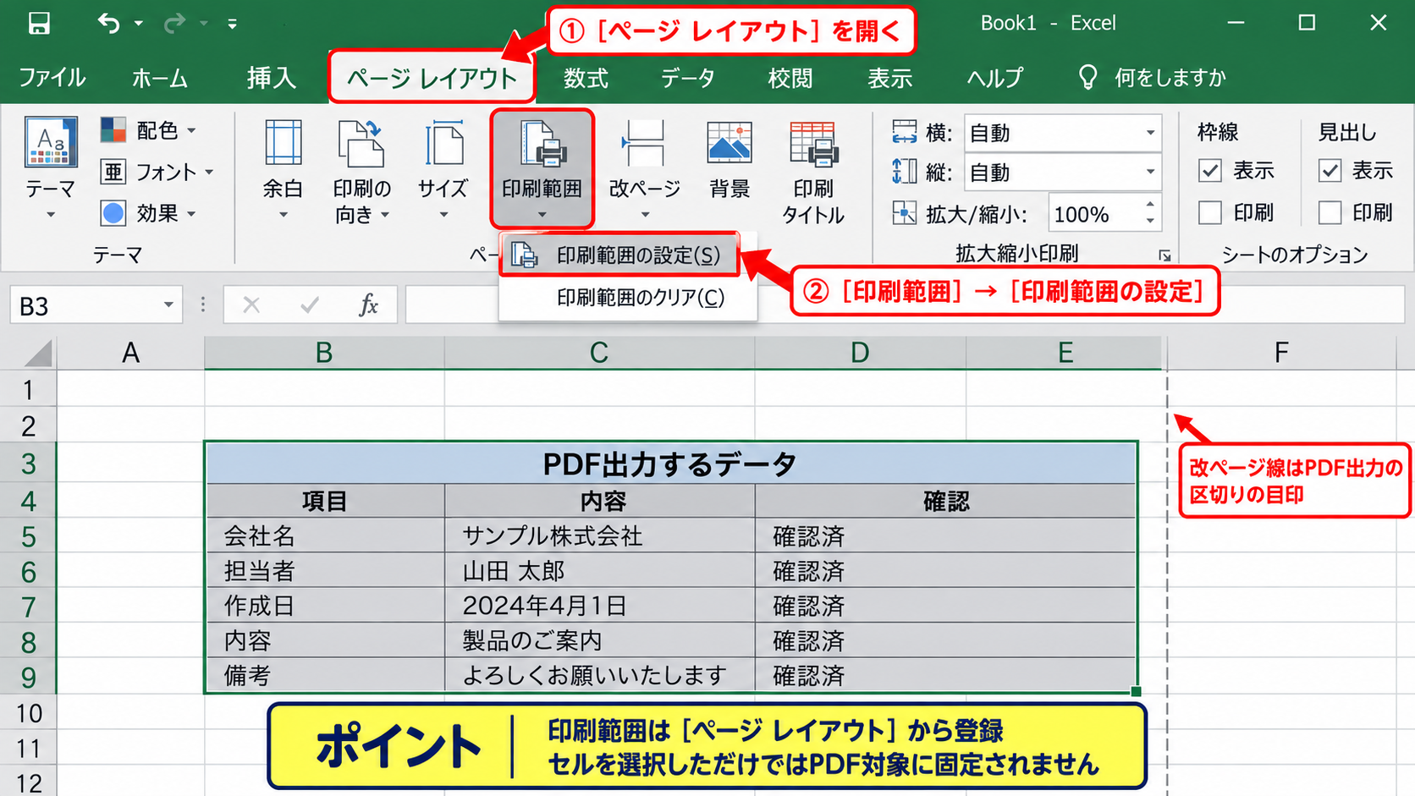Toggle 枠線 表示 checkbox
Viewport: 1415px width, 796px height.
click(1210, 171)
